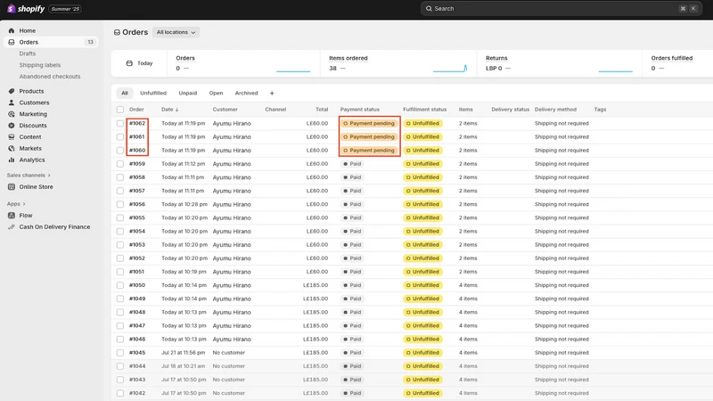Click the Online Store icon
This screenshot has width=713, height=401.
coord(12,187)
